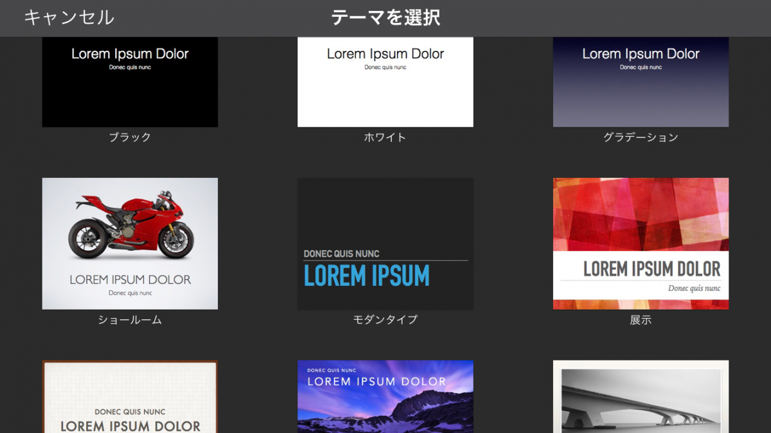Pick the black-and-white bridge theme thumbnail
The image size is (771, 433).
tap(641, 396)
